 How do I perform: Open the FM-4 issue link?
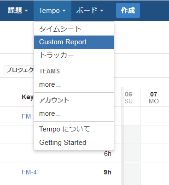point(29,172)
